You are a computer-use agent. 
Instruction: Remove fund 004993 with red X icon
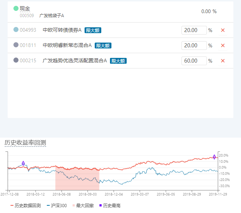223,30
